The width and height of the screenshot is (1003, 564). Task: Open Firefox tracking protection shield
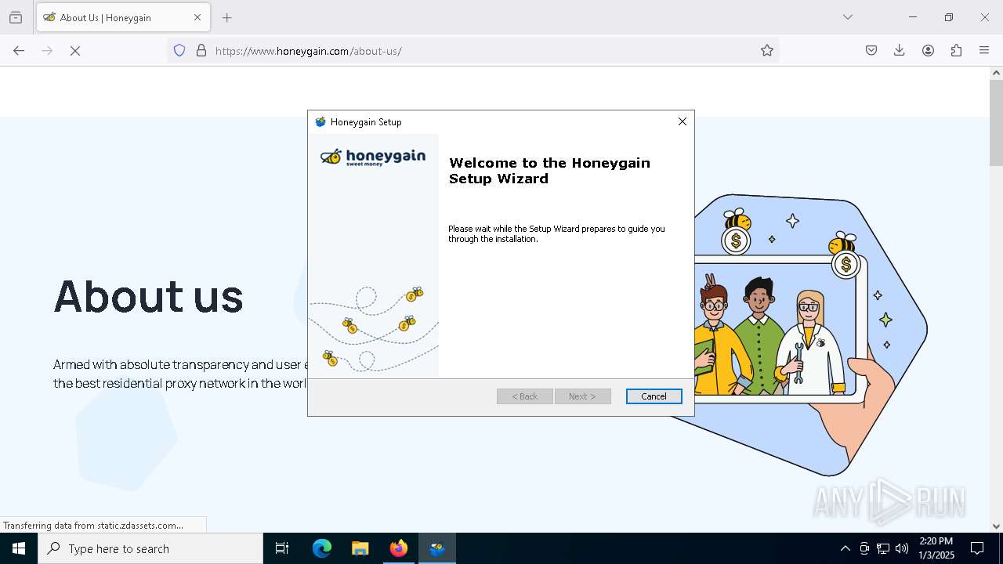(179, 51)
